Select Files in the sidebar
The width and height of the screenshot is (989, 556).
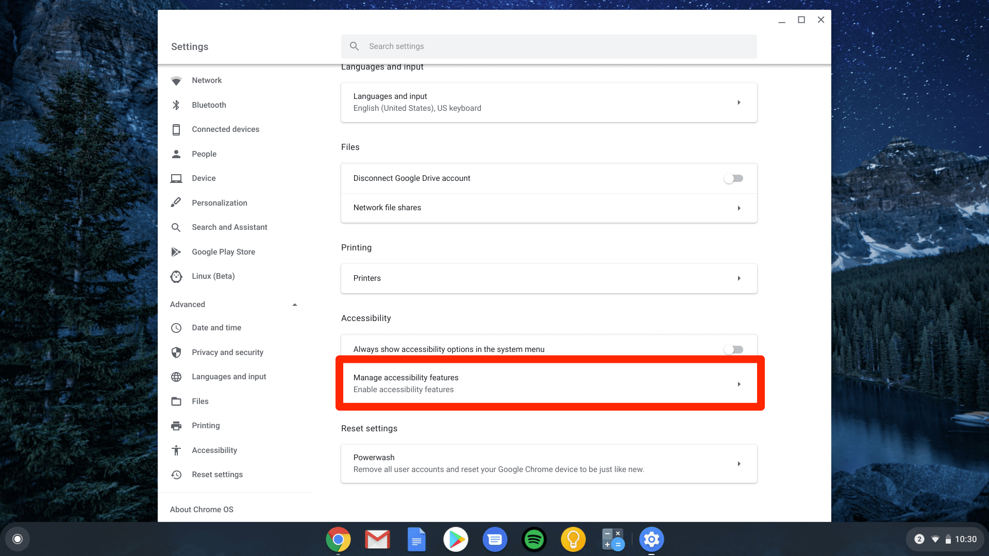(200, 401)
